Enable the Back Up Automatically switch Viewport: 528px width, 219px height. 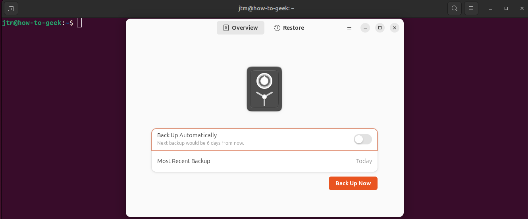point(363,139)
